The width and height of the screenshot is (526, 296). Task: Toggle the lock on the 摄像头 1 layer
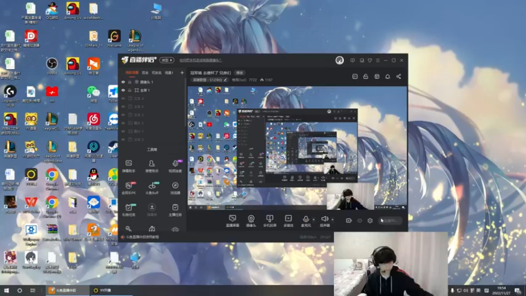point(130,82)
